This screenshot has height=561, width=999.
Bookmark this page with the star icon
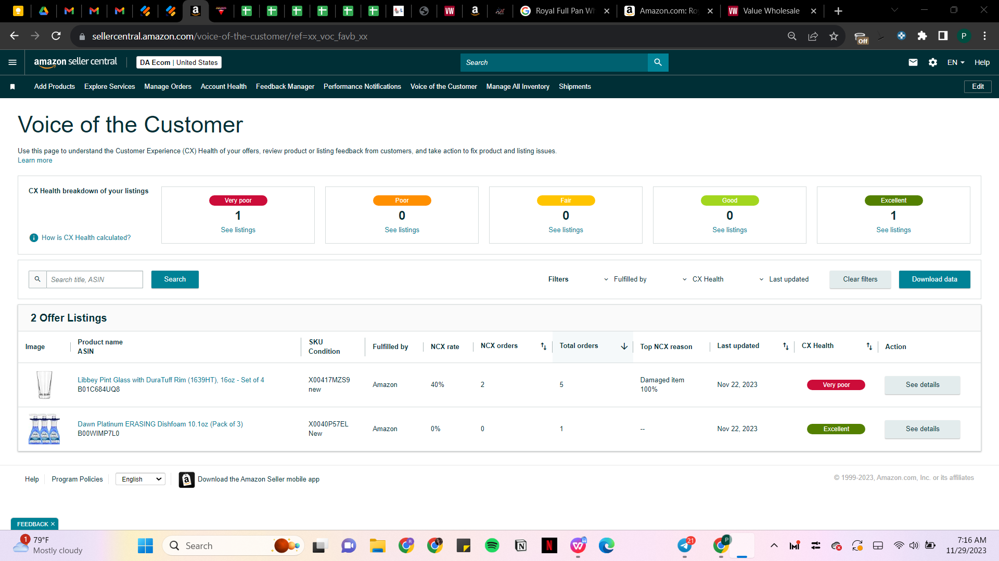(x=834, y=36)
